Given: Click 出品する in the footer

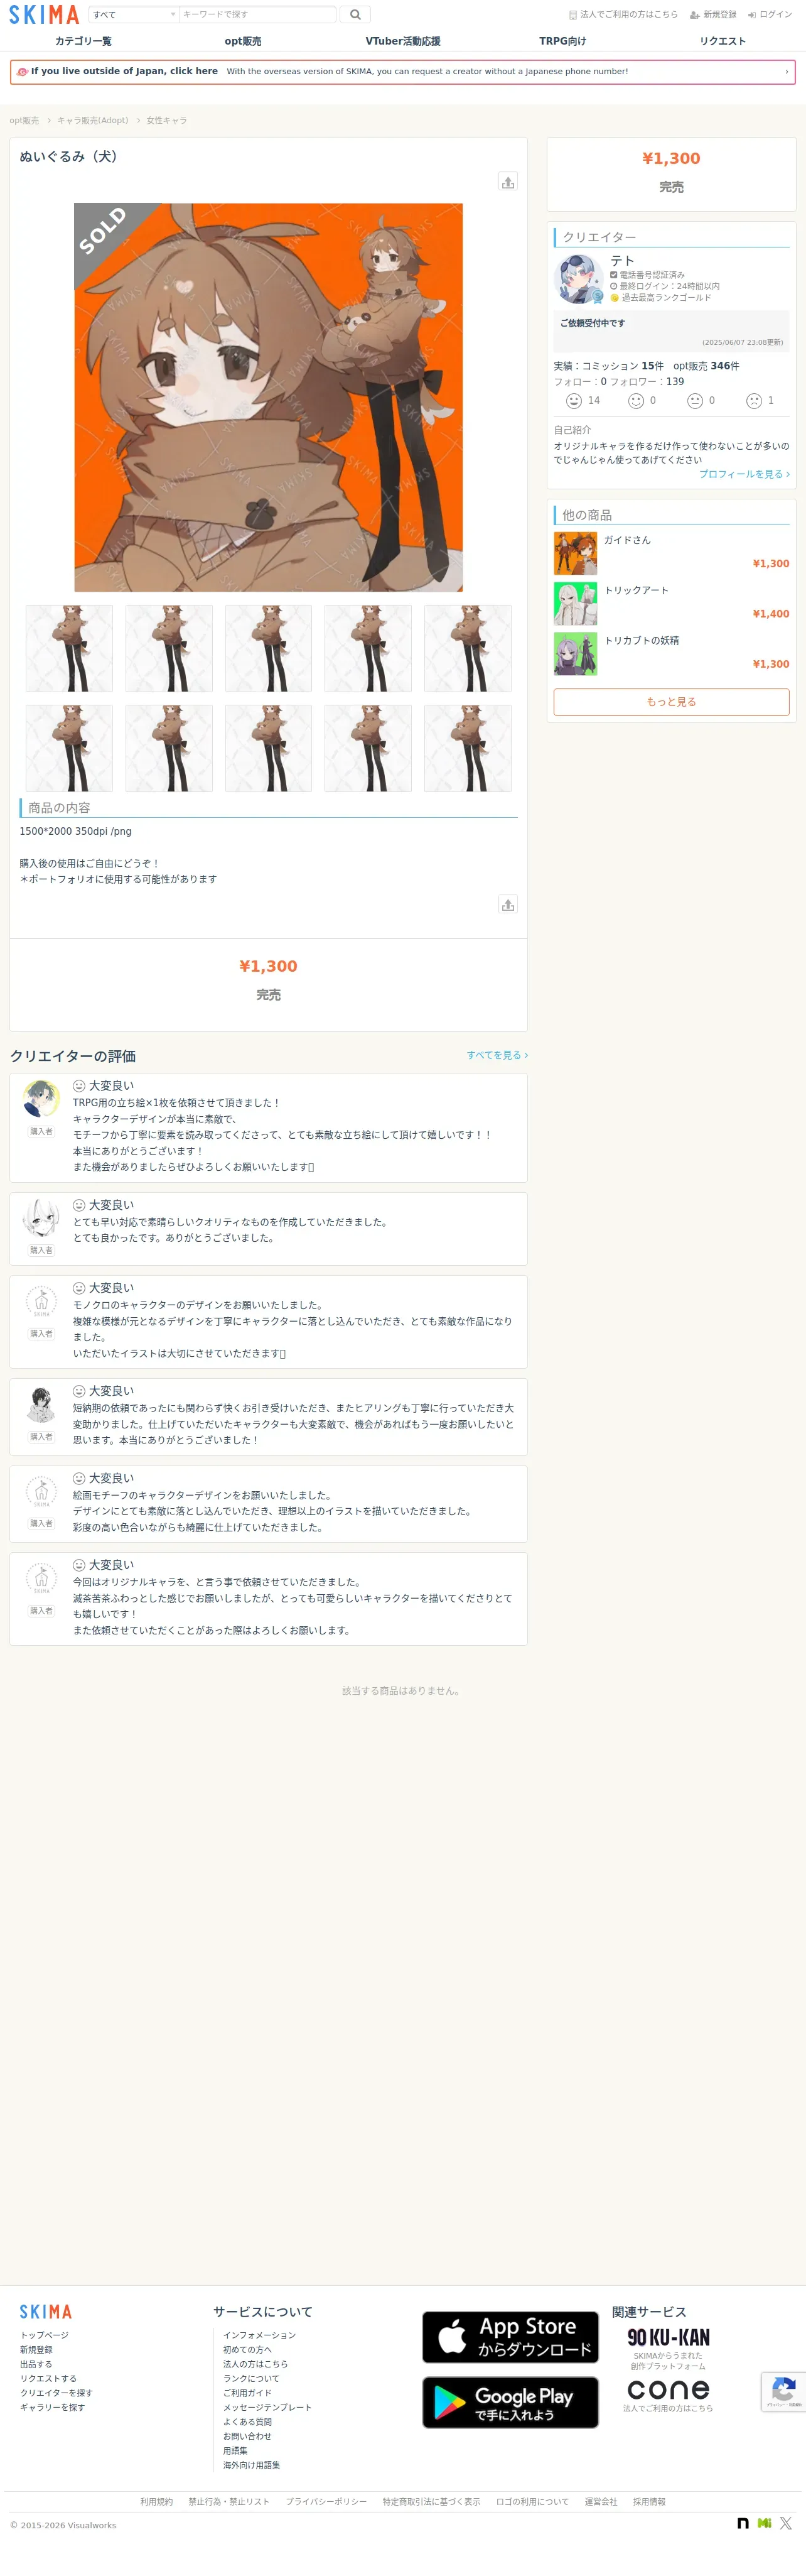Looking at the screenshot, I should [x=36, y=2364].
